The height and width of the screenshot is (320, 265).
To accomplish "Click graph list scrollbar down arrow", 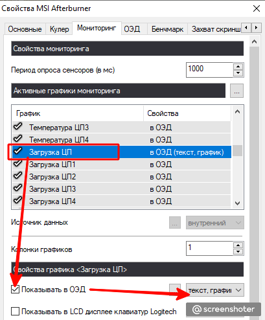I will click(238, 203).
